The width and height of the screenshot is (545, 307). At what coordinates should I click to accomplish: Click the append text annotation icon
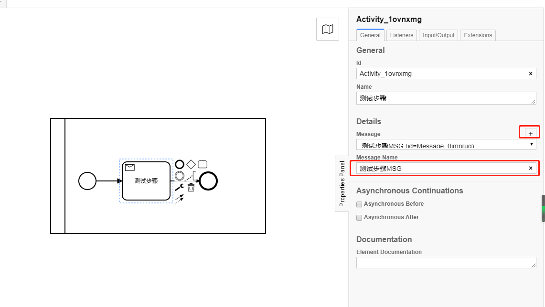191,176
